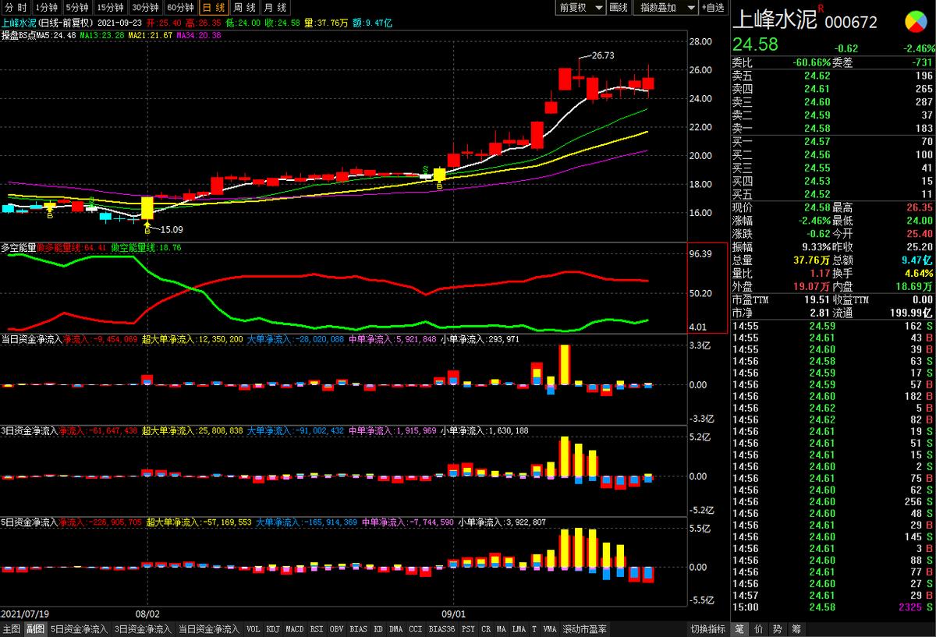The width and height of the screenshot is (936, 637).
Task: Open the colorful pie chart icon
Action: (916, 22)
